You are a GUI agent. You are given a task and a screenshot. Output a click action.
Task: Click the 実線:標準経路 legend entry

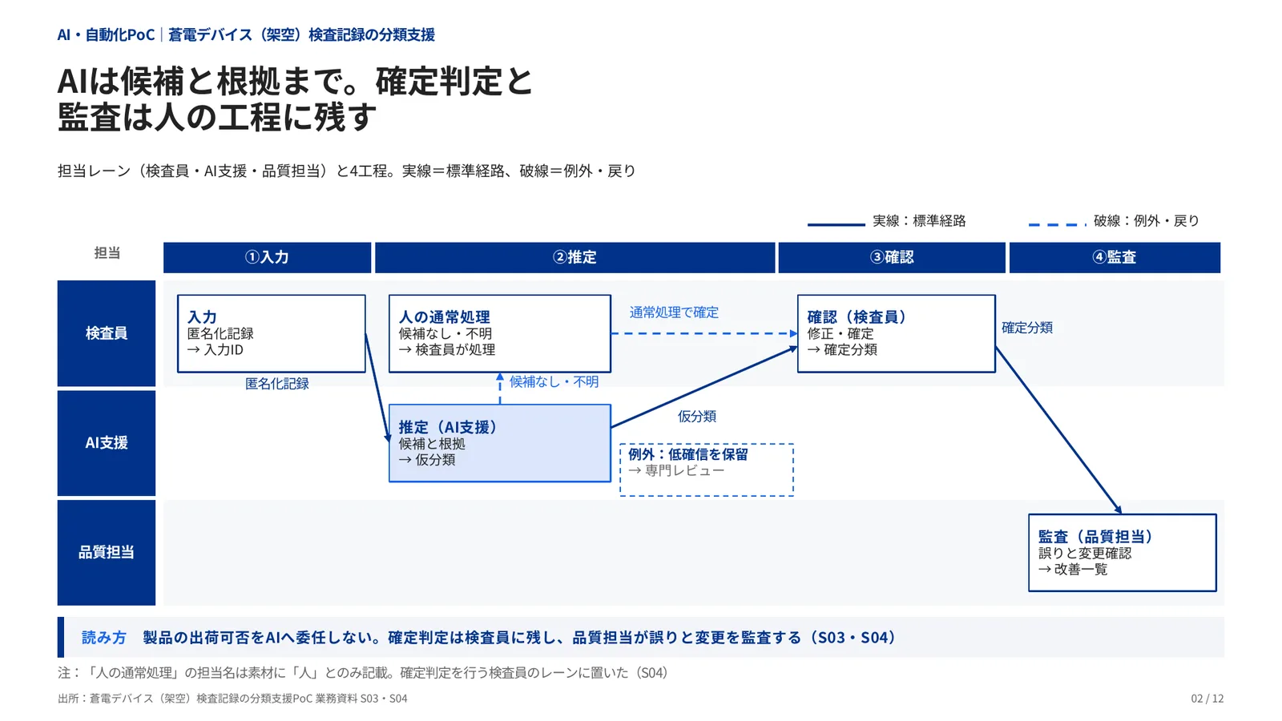click(887, 221)
